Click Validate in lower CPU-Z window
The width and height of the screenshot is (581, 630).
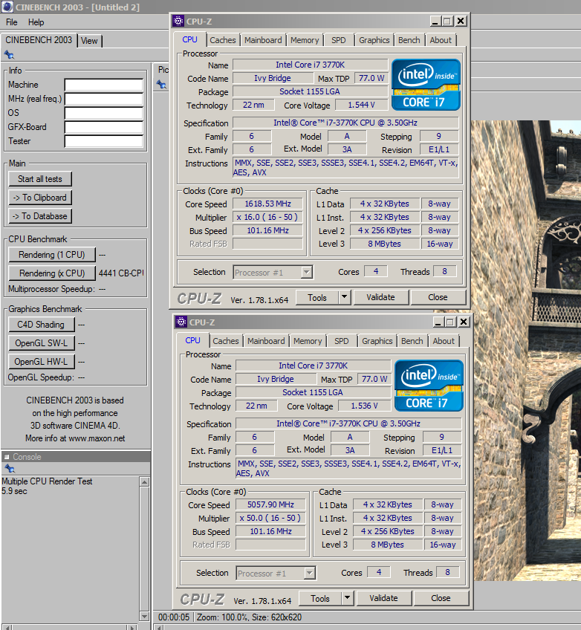coord(383,599)
